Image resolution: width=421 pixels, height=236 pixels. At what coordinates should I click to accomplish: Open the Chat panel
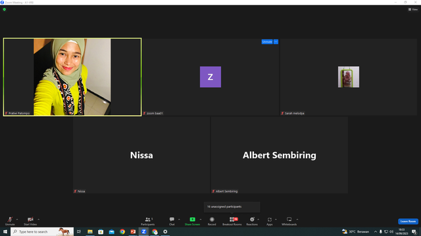click(172, 221)
